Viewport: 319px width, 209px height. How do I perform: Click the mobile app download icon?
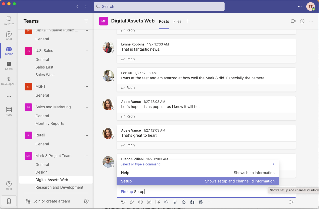[9, 201]
